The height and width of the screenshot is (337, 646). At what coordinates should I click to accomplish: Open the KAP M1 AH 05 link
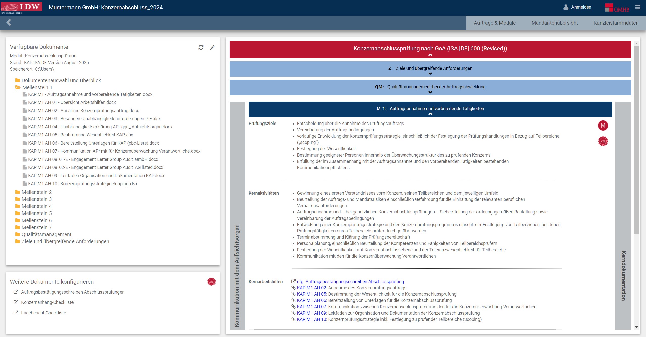point(312,294)
